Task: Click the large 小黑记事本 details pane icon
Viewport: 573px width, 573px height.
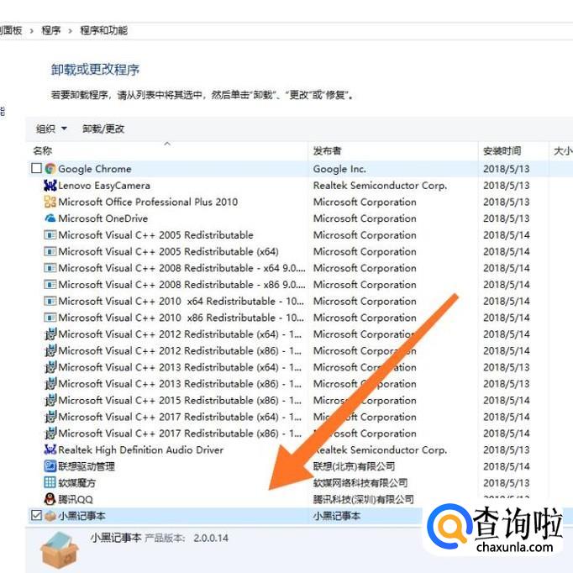Action: [x=59, y=549]
